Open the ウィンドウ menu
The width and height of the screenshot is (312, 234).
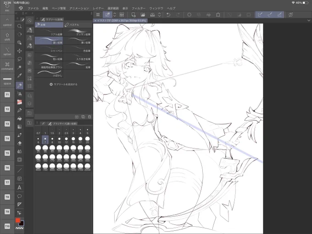click(156, 8)
